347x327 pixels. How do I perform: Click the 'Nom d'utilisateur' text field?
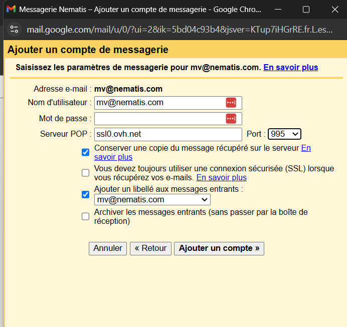(159, 103)
